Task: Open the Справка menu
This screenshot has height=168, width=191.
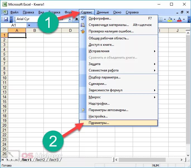Action: (x=132, y=12)
